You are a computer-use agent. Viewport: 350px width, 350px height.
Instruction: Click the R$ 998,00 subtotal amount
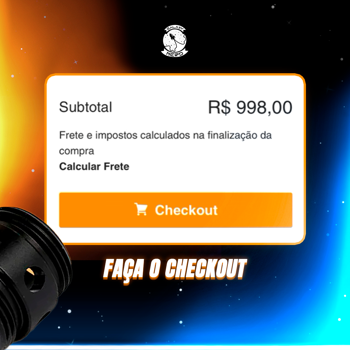250,108
